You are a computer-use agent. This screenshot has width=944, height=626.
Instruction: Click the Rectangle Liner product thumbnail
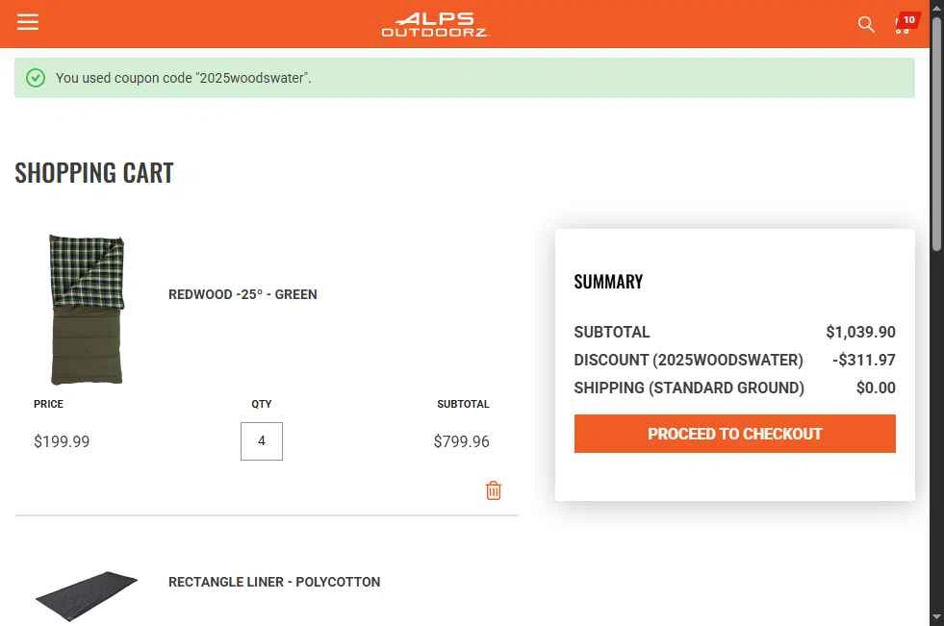pyautogui.click(x=87, y=596)
